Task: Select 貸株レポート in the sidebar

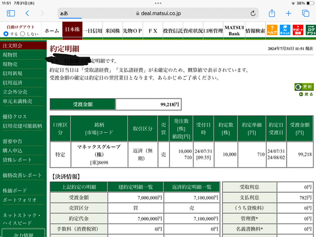Action: tap(17, 160)
